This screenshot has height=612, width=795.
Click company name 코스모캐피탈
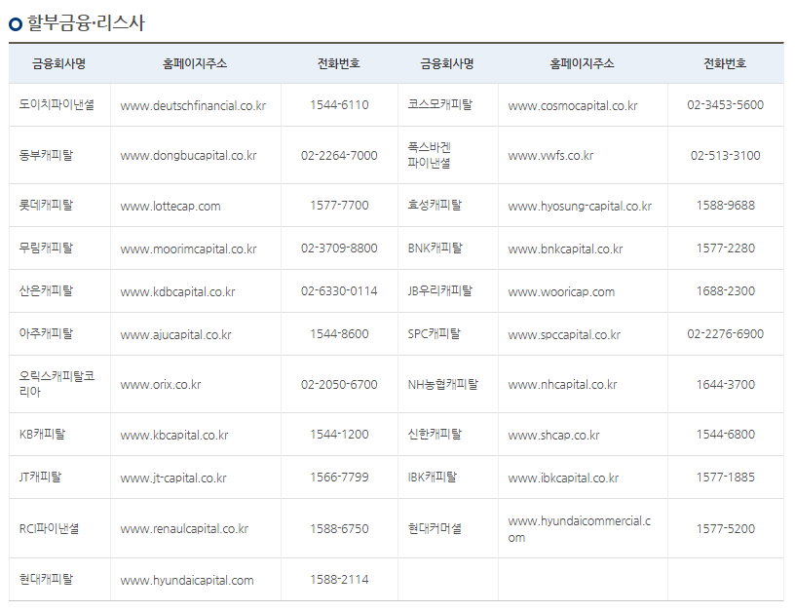[439, 104]
